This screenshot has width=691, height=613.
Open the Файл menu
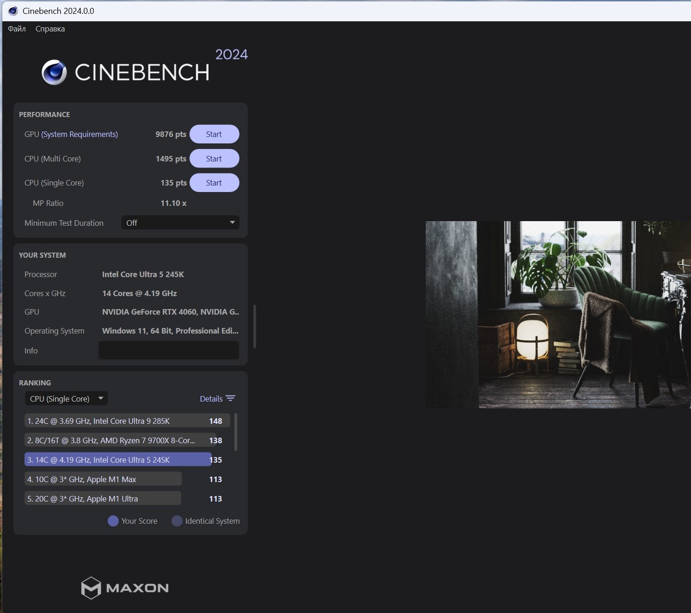click(x=17, y=29)
